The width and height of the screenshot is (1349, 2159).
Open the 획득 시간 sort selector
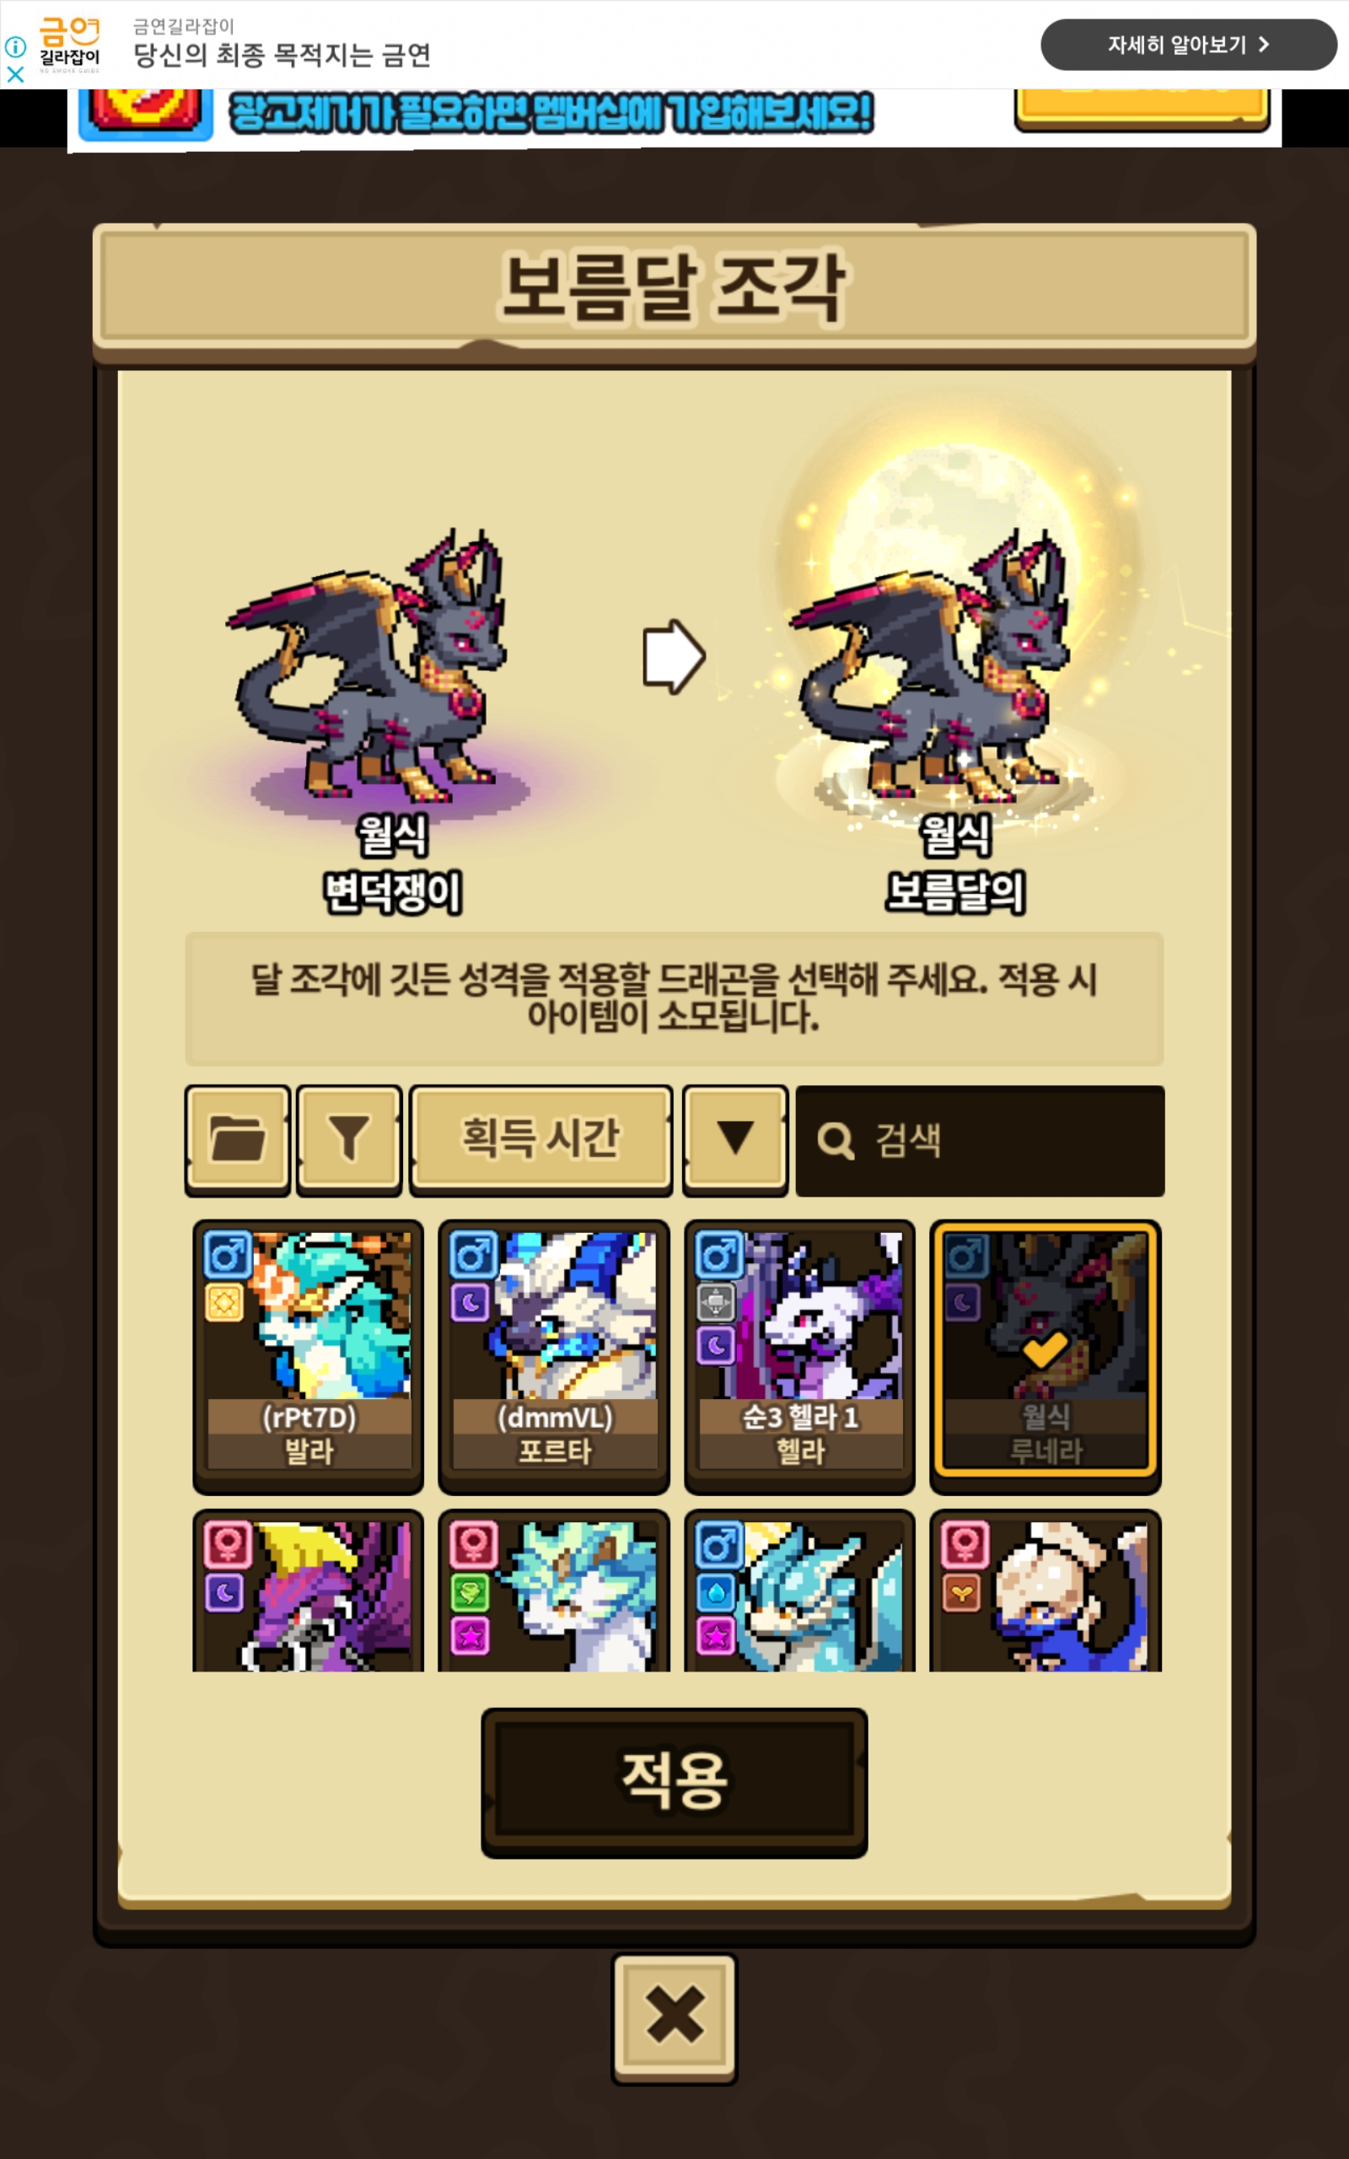(x=540, y=1139)
